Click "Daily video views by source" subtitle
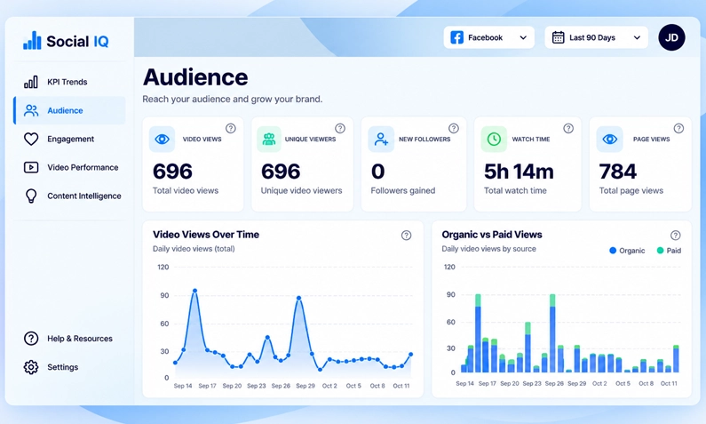 [x=488, y=249]
